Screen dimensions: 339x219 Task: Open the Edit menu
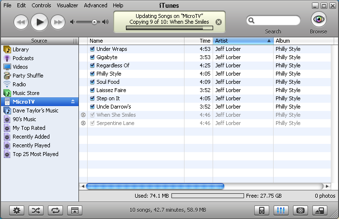pos(21,5)
